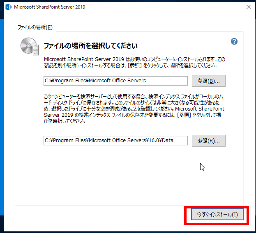Focus the Microsoft Office Servers install path field
The width and height of the screenshot is (256, 233).
tap(115, 81)
